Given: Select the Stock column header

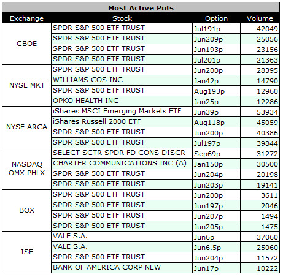Looking at the screenshot, I should [122, 18].
